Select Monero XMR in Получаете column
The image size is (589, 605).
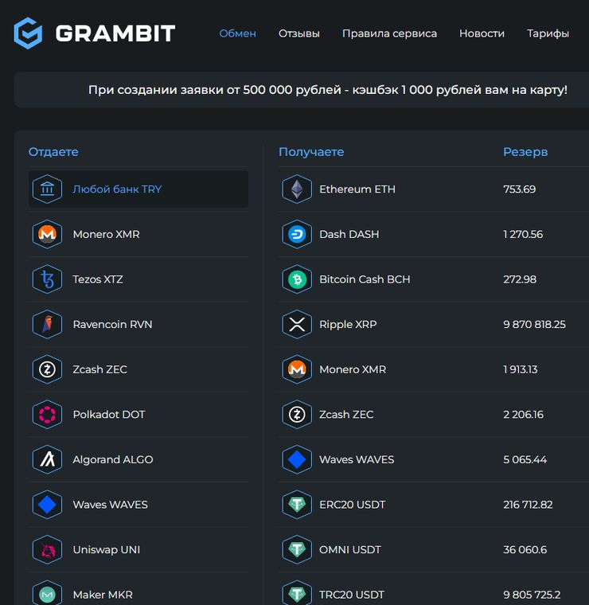(434, 369)
